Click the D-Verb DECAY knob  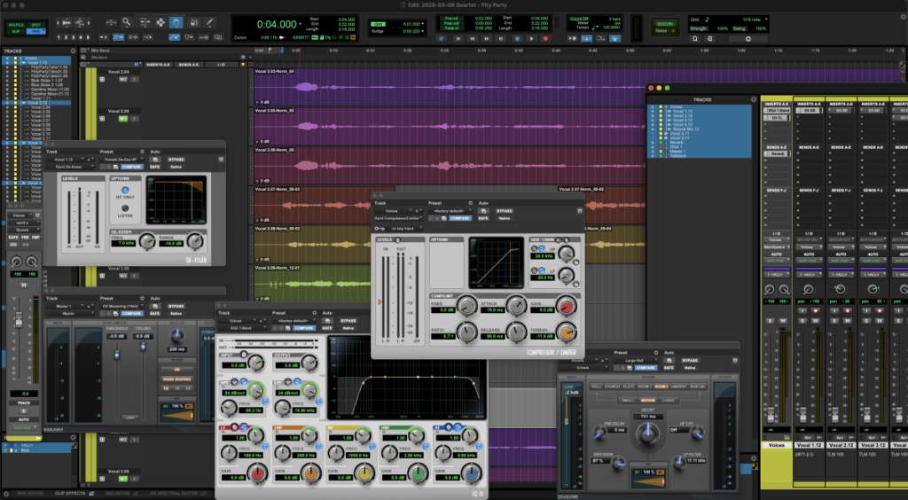(648, 433)
